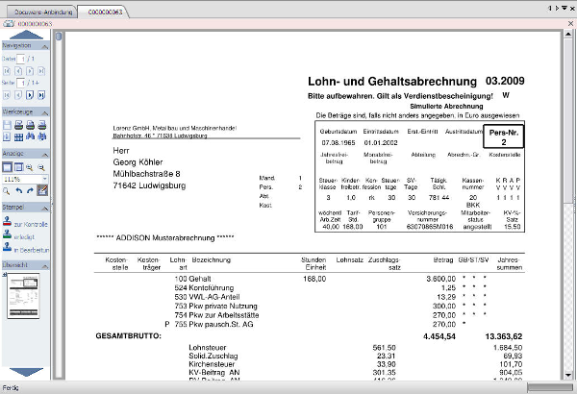Click 'ADDISON Musterabrechnung' text line

point(164,238)
